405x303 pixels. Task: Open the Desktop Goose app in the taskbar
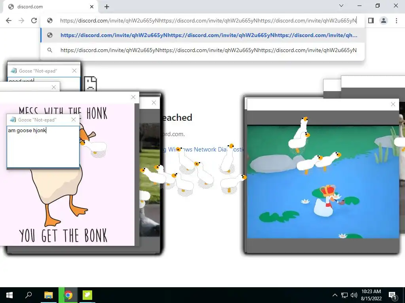[x=87, y=295]
